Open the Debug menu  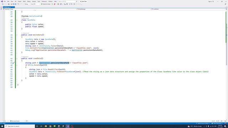[x=29, y=1]
